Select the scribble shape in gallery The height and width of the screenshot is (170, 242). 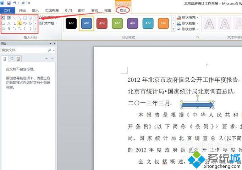click(9, 29)
